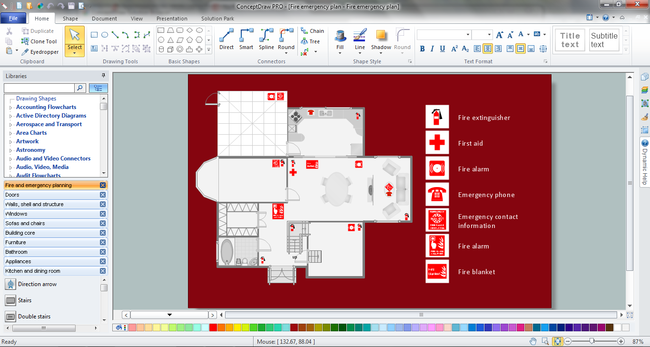The image size is (650, 347).
Task: Open the font size dropdown
Action: click(489, 35)
